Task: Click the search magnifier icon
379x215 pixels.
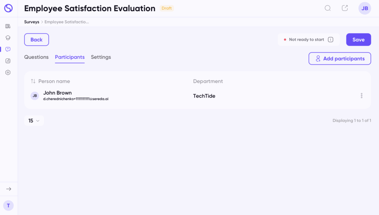Action: pos(328,8)
